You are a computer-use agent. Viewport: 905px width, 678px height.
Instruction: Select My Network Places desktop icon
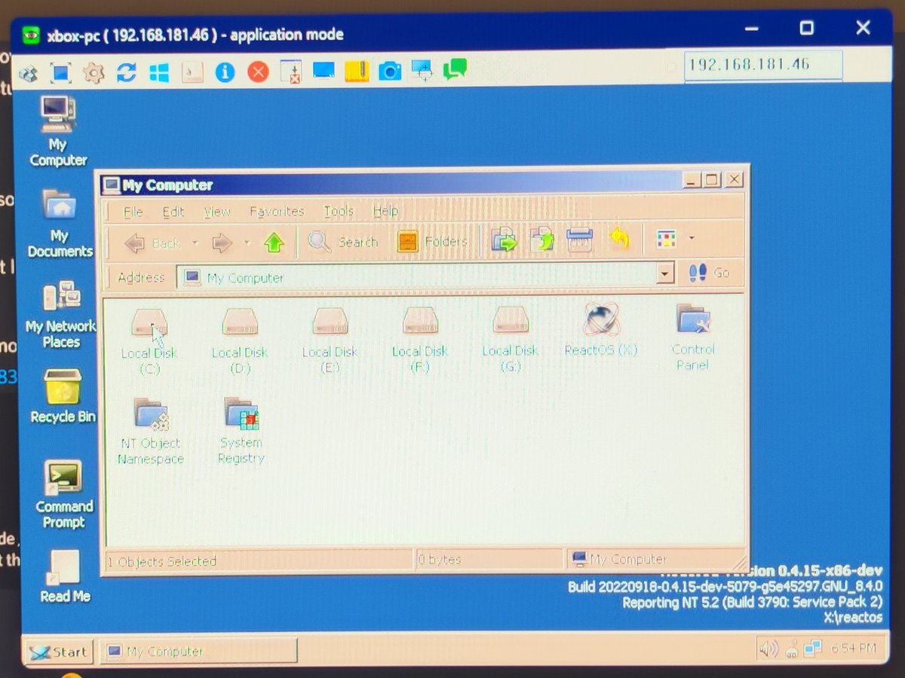point(61,314)
